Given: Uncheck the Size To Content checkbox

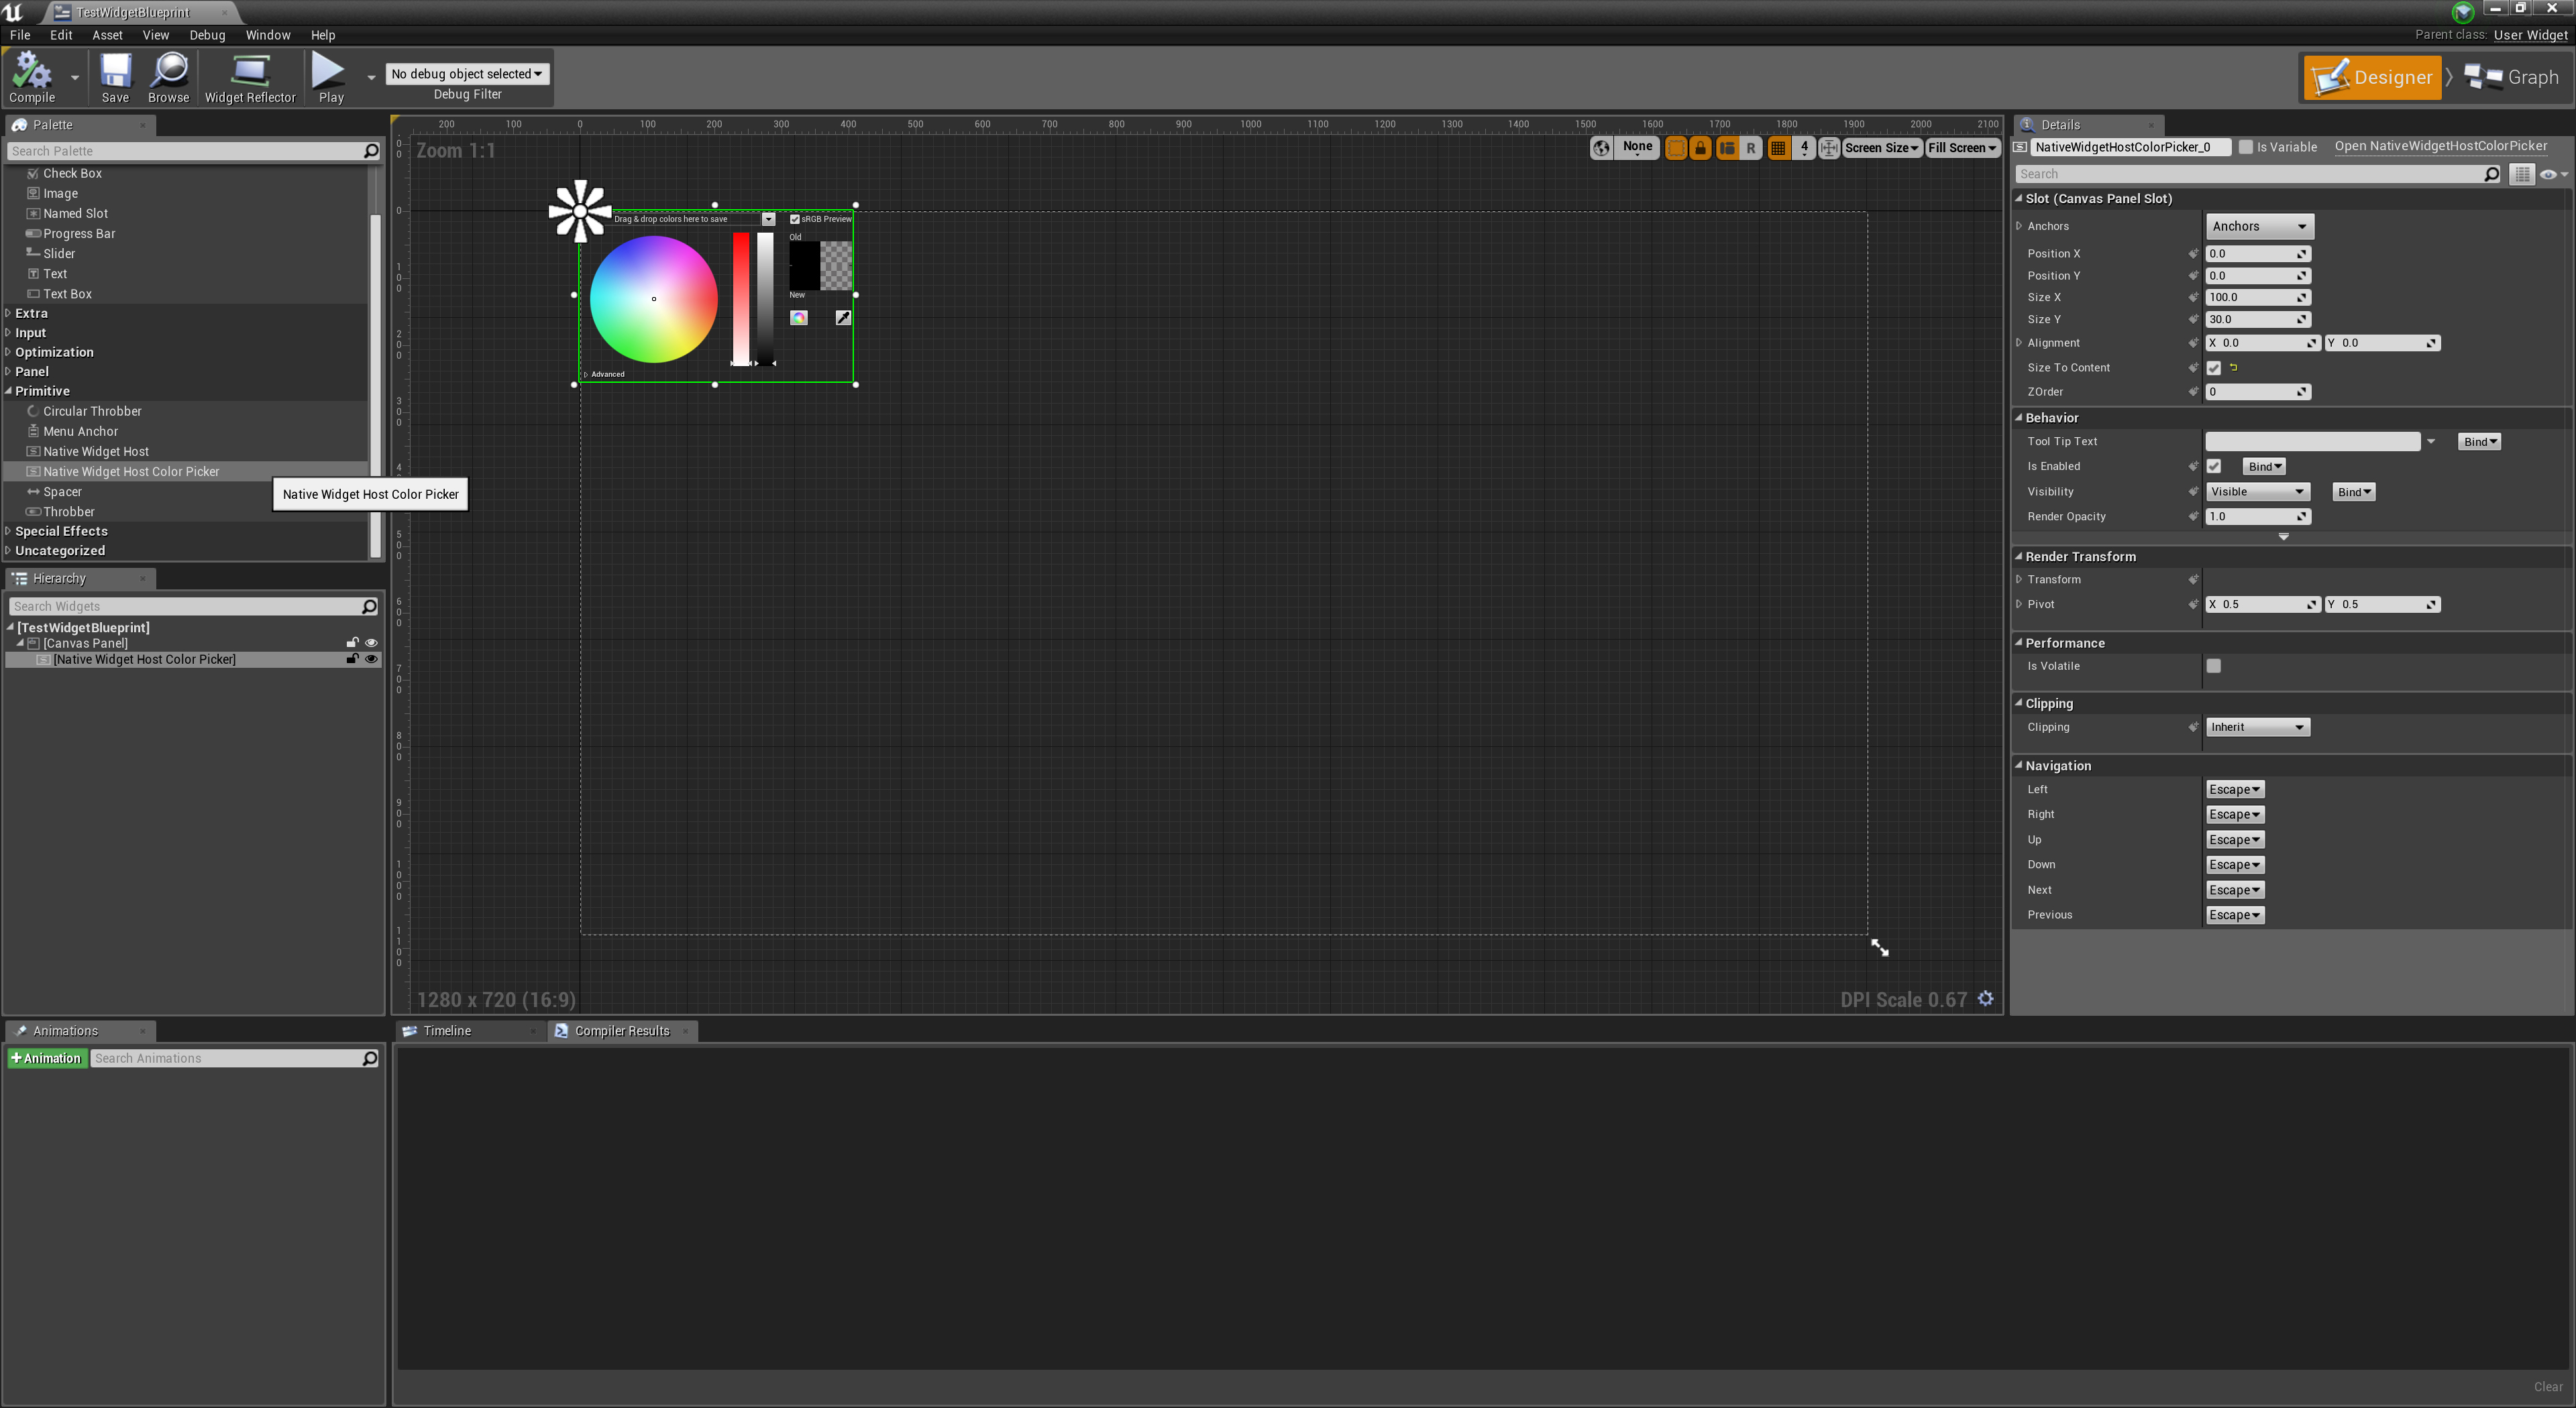Looking at the screenshot, I should pos(2213,367).
